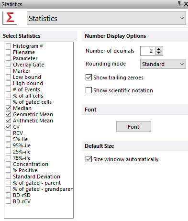Open the Rounding mode dropdown
Image resolution: width=188 pixels, height=221 pixels.
point(163,64)
